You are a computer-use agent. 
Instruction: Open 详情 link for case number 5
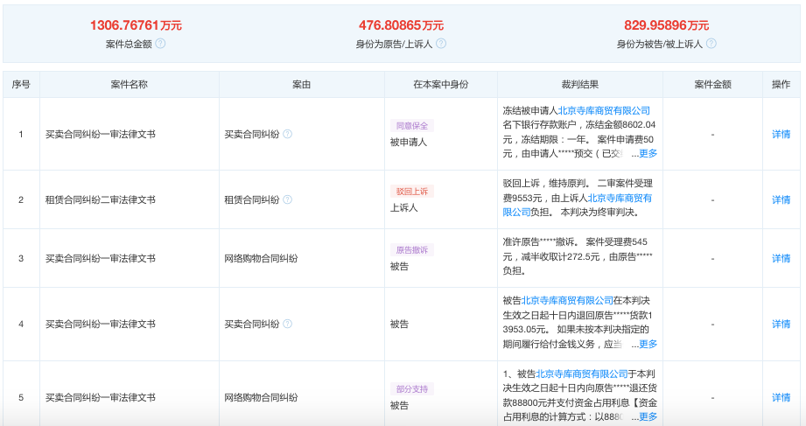click(781, 397)
